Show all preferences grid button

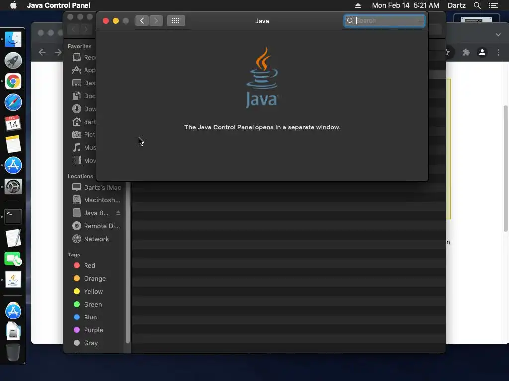coord(176,21)
